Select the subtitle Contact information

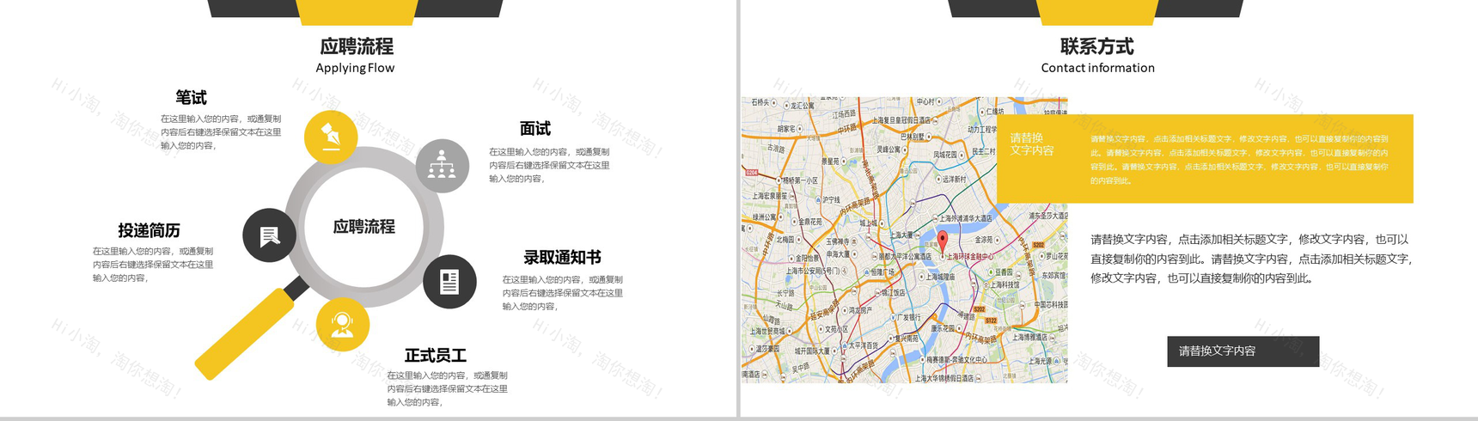1097,68
